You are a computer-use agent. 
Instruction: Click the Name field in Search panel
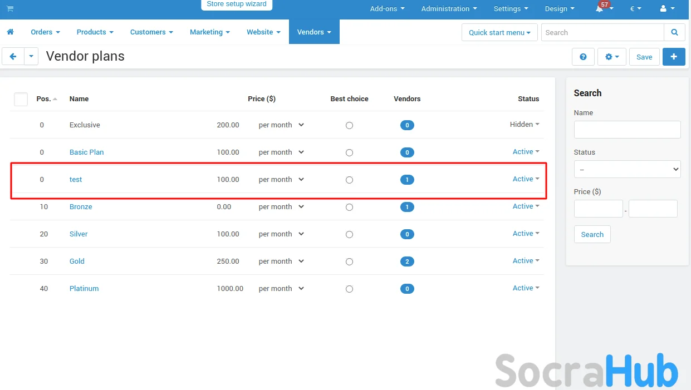click(x=627, y=130)
